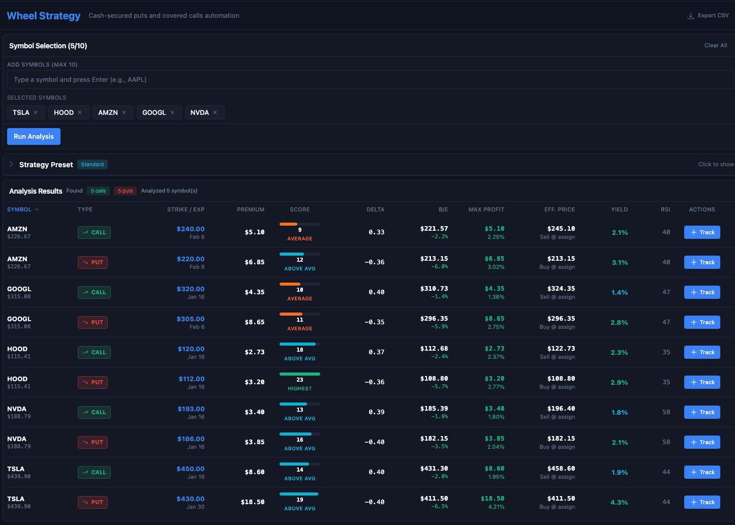Click the PUT badge in TSLA row
Image resolution: width=735 pixels, height=525 pixels.
[x=93, y=502]
